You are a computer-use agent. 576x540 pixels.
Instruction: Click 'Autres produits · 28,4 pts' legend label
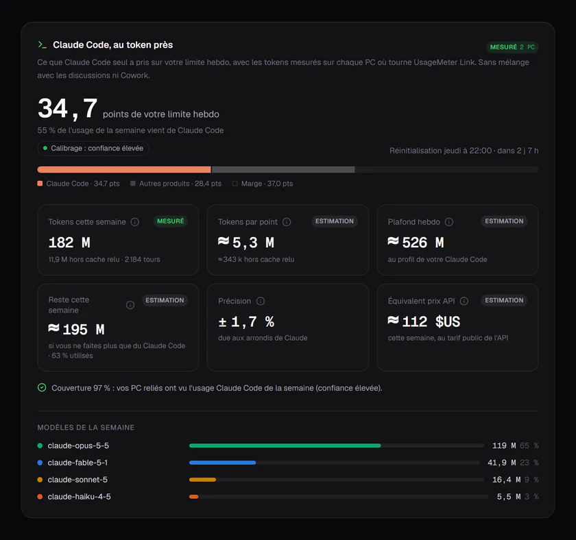click(180, 184)
